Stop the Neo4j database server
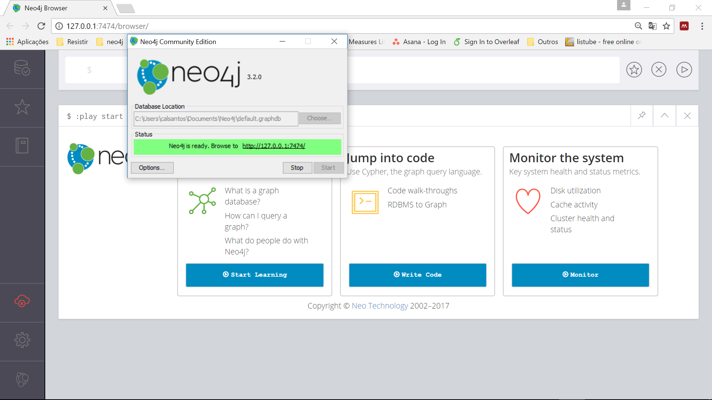The height and width of the screenshot is (400, 712). [297, 167]
